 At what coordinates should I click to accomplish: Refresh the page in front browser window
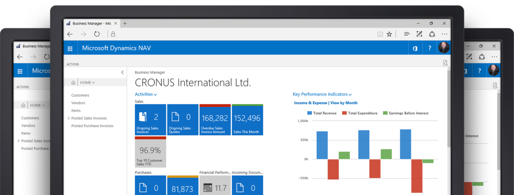96,34
